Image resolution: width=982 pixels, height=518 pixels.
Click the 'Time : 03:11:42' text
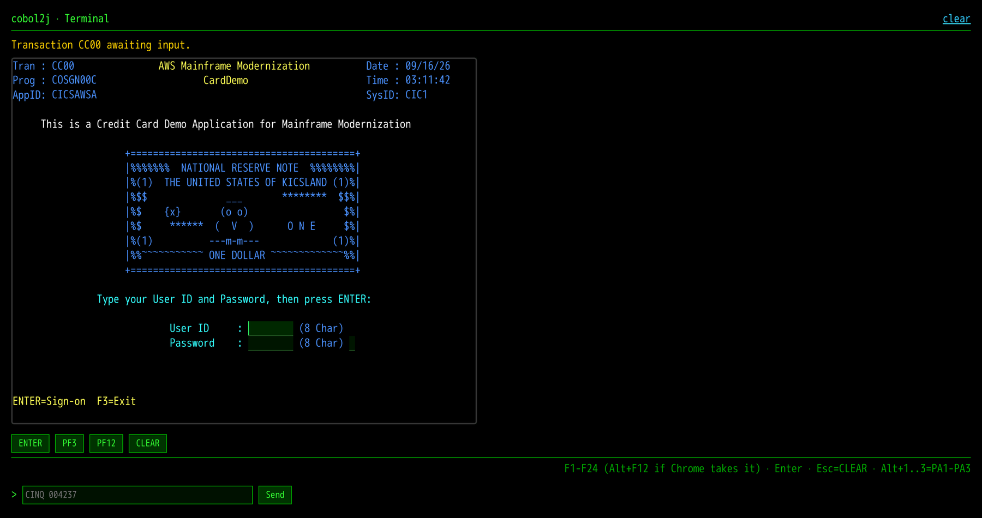[x=408, y=80]
